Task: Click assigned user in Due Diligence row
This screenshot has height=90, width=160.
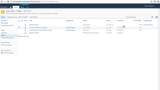Action: [x=70, y=30]
